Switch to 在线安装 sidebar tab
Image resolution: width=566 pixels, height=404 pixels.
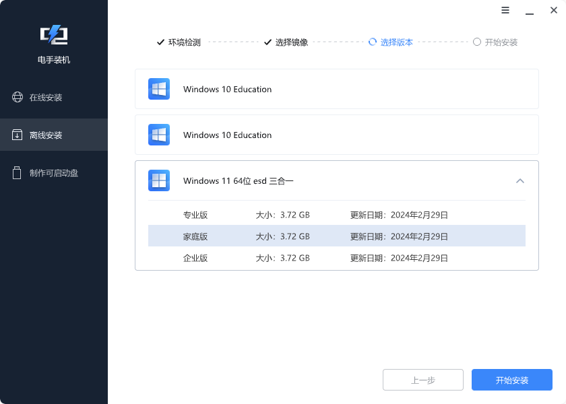[x=46, y=97]
